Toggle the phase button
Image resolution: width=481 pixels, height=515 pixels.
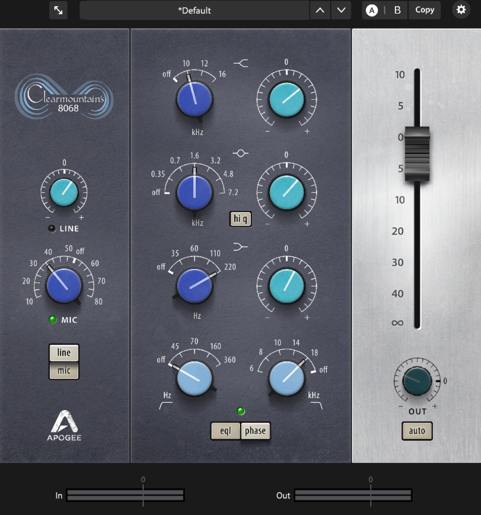tap(255, 431)
